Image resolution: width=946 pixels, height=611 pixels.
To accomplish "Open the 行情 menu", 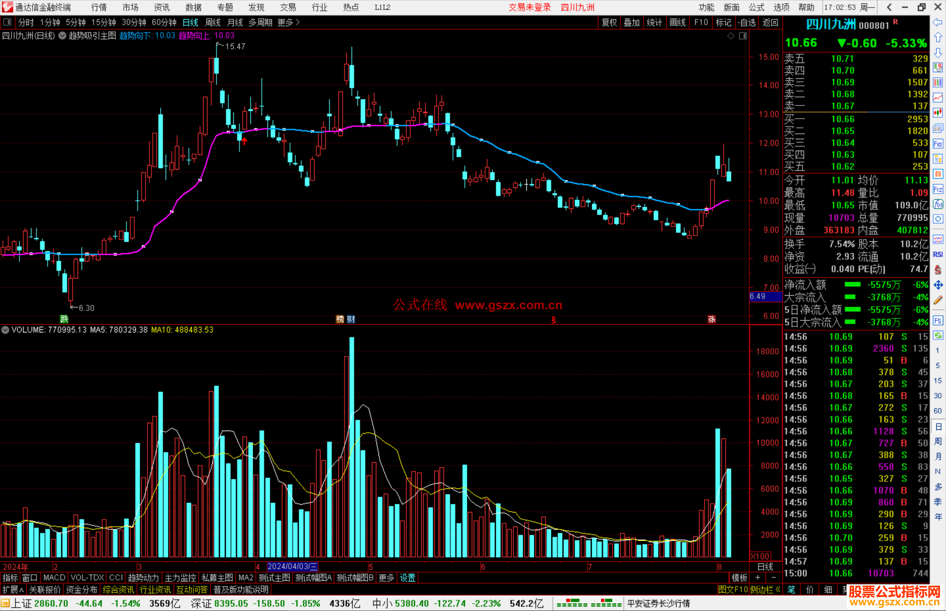I will point(99,7).
